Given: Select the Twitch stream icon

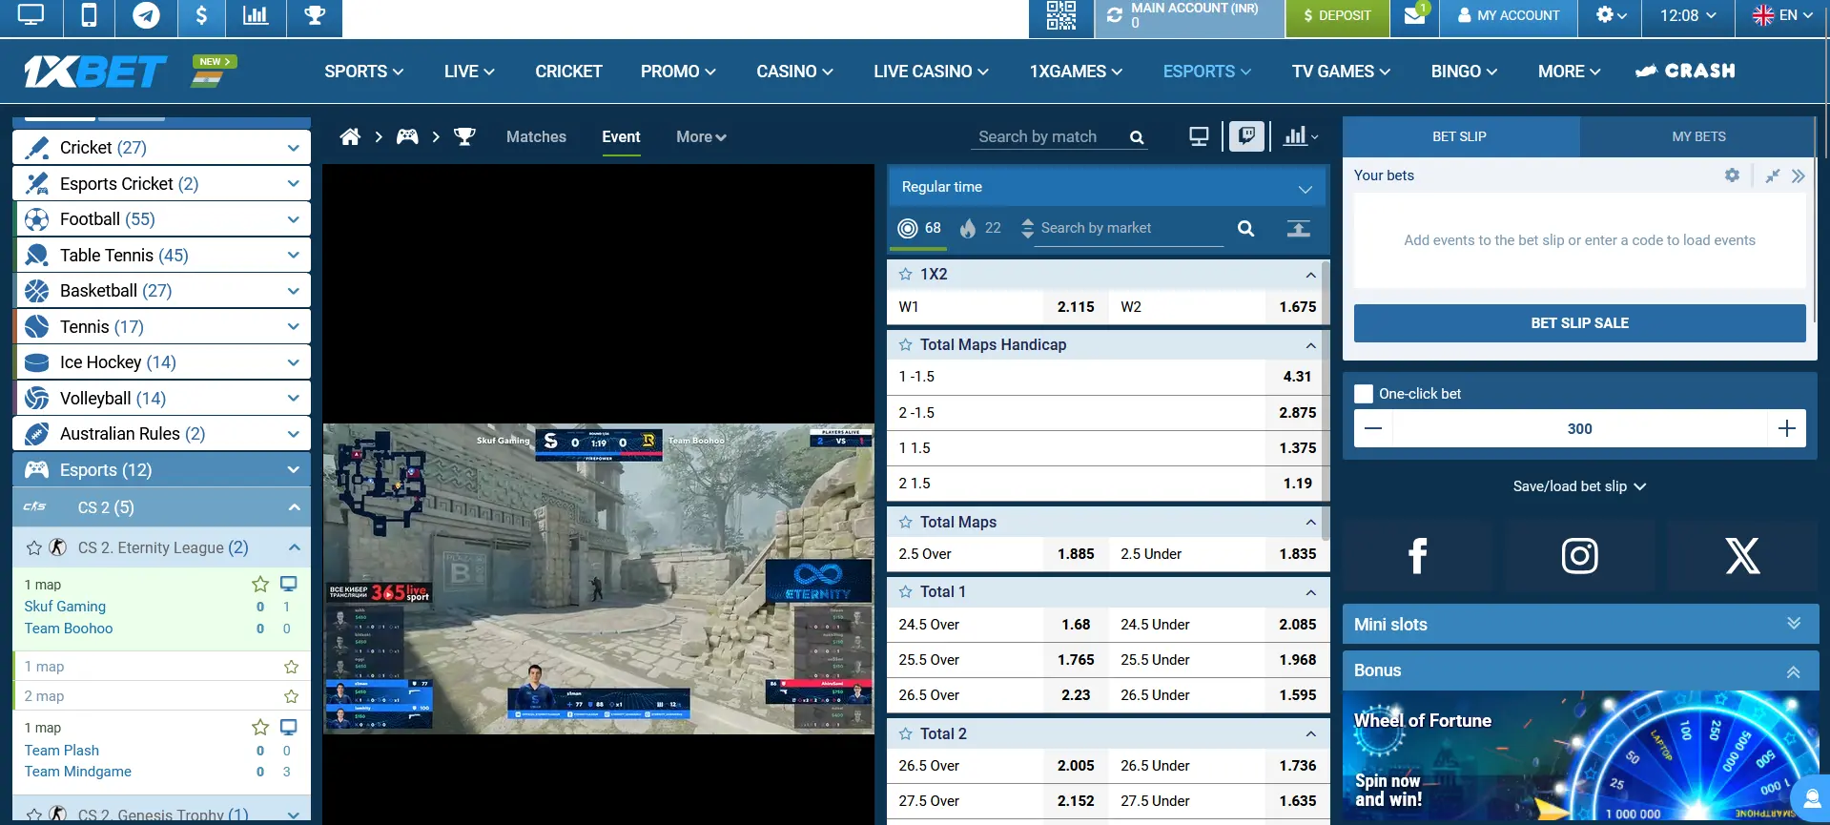Looking at the screenshot, I should (x=1246, y=136).
